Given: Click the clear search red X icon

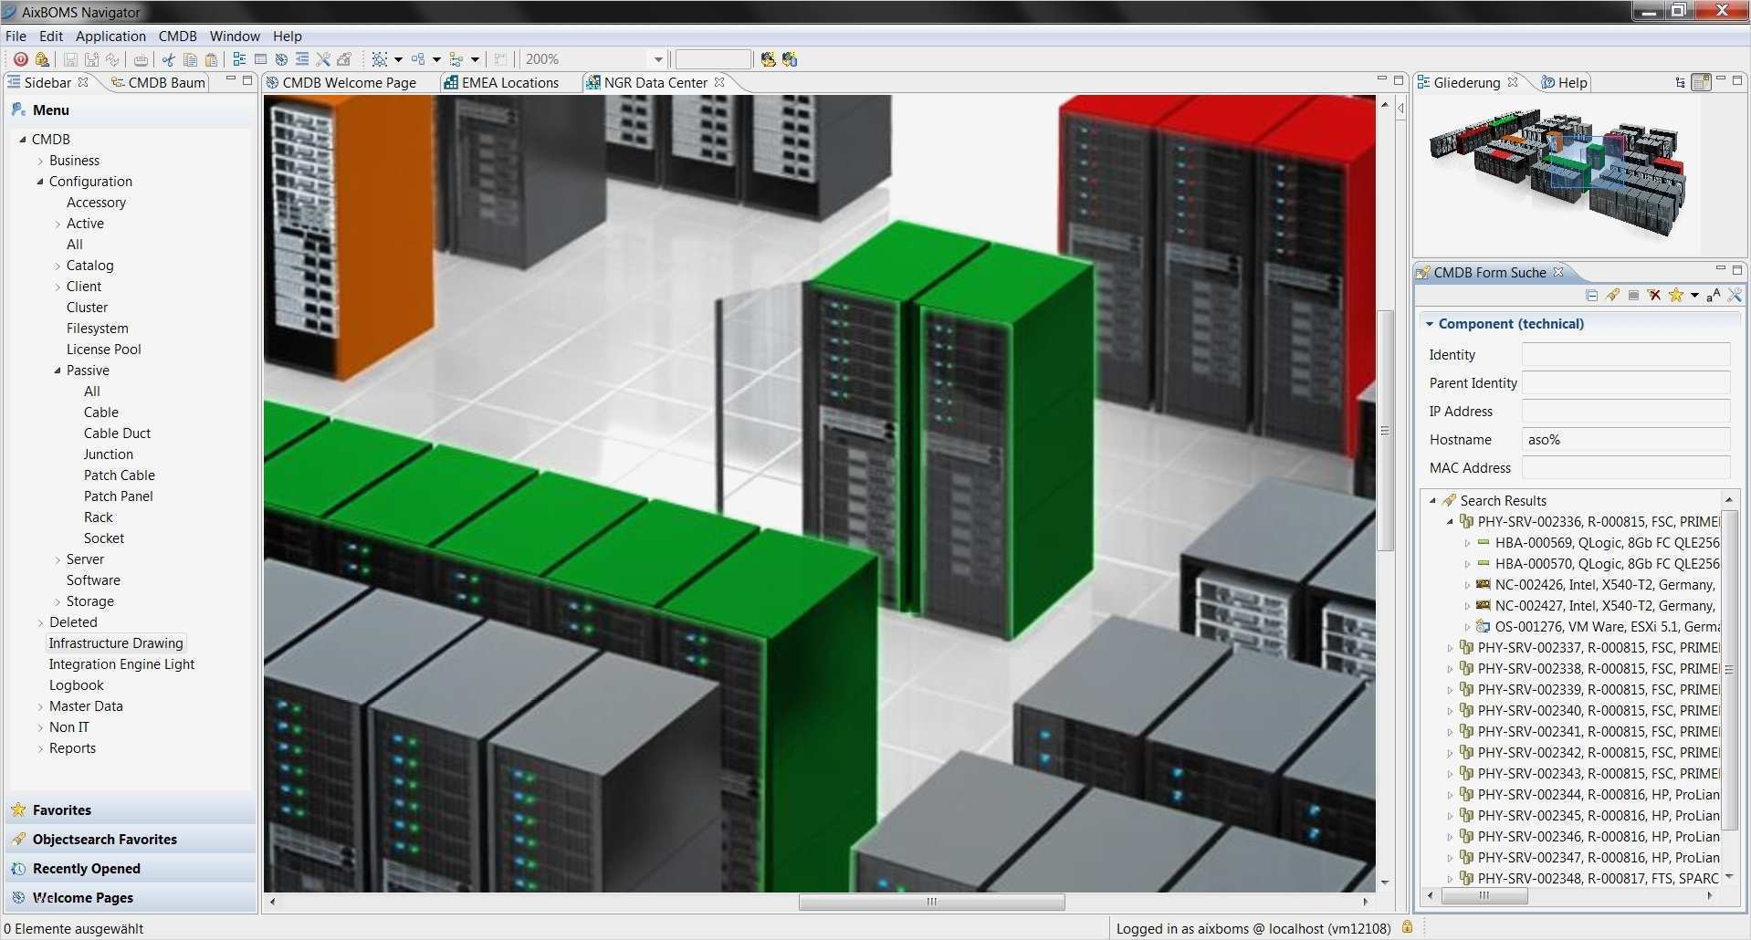Looking at the screenshot, I should 1653,295.
